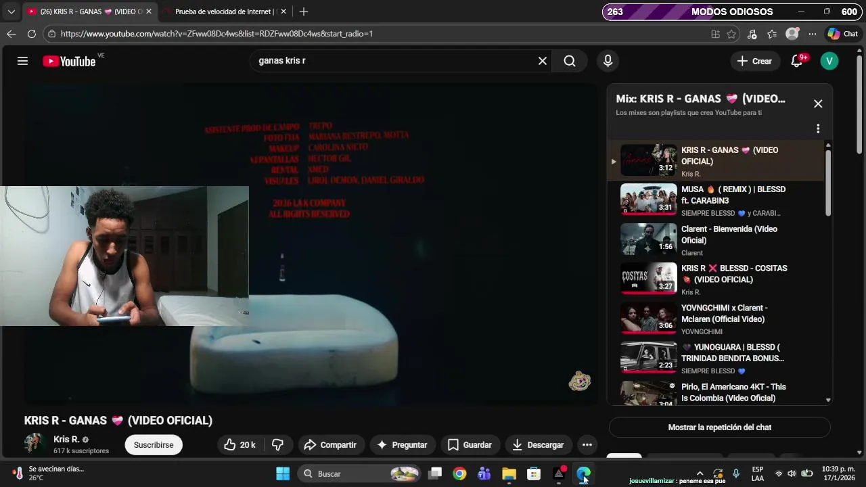Open the YouTube hamburger guide menu
Image resolution: width=866 pixels, height=487 pixels.
(22, 61)
